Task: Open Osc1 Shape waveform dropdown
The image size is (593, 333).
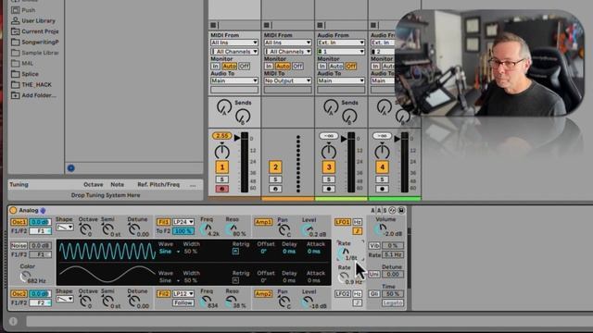Action: (65, 228)
